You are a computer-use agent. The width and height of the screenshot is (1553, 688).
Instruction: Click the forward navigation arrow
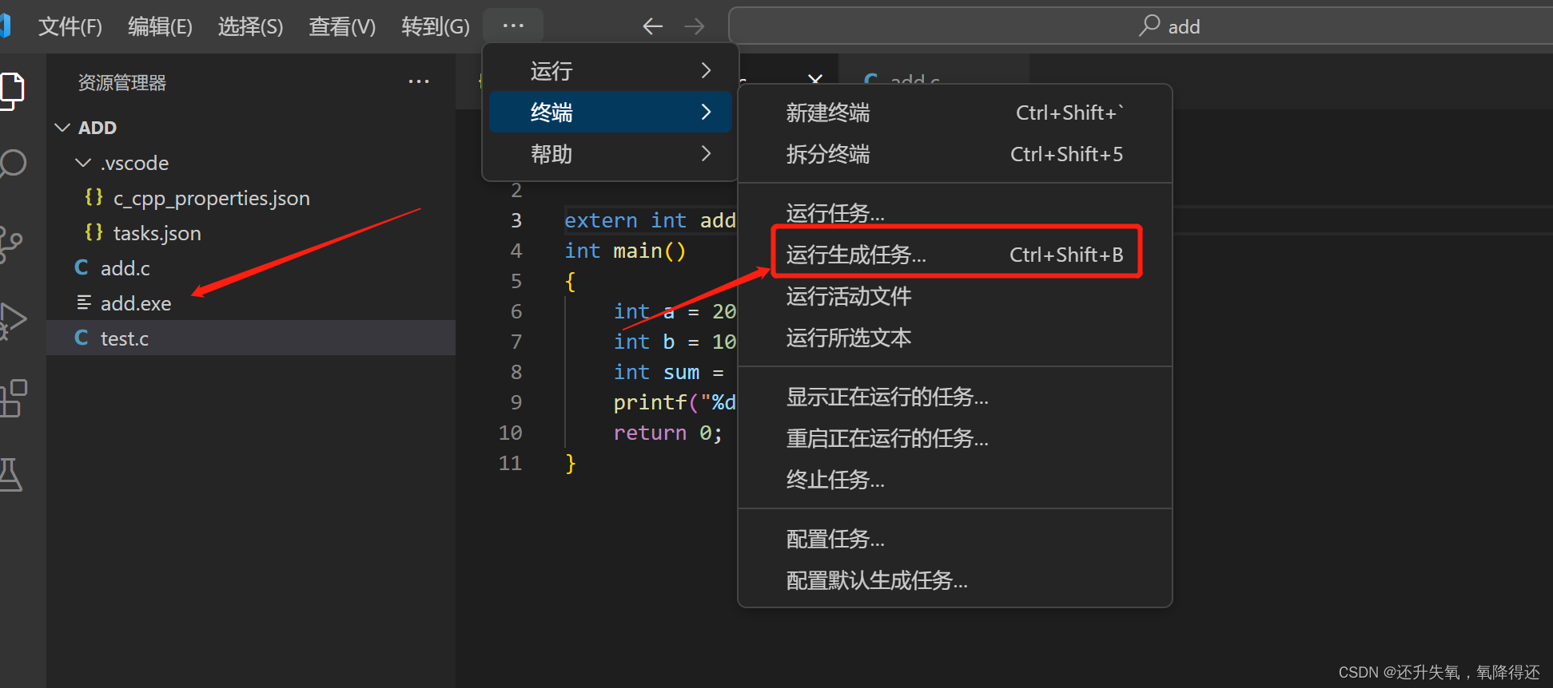click(x=695, y=26)
